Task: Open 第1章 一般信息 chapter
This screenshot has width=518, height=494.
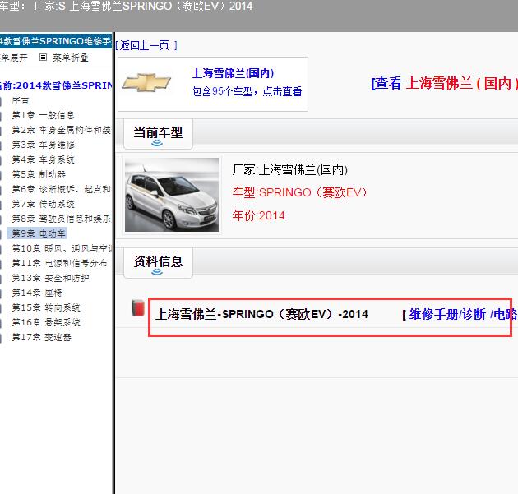Action: click(43, 115)
